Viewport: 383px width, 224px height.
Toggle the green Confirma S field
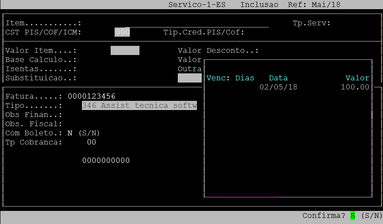point(352,216)
